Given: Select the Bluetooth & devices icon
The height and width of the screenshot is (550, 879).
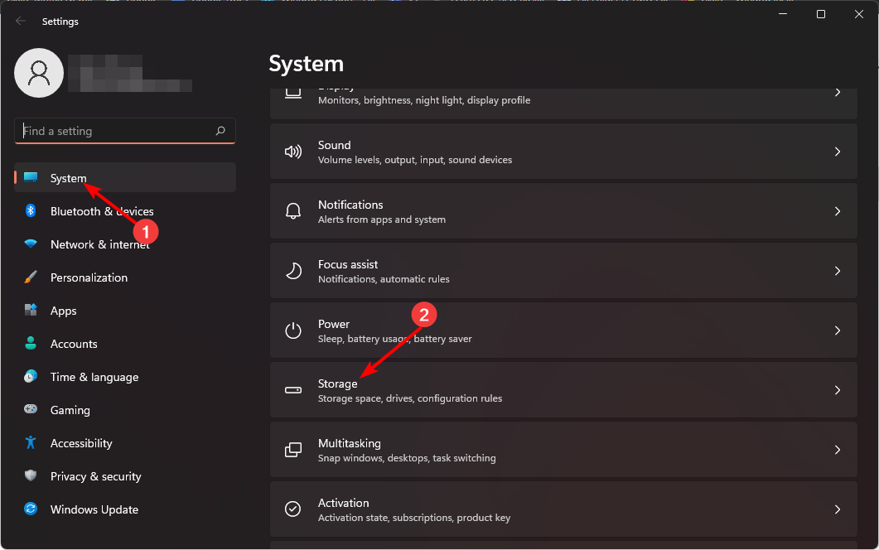Looking at the screenshot, I should click(x=31, y=211).
